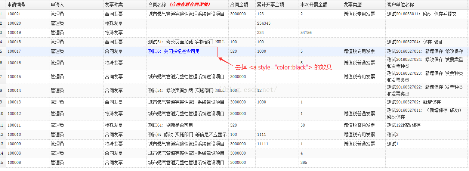Open contract 测试51 link in row 100014

186,90
